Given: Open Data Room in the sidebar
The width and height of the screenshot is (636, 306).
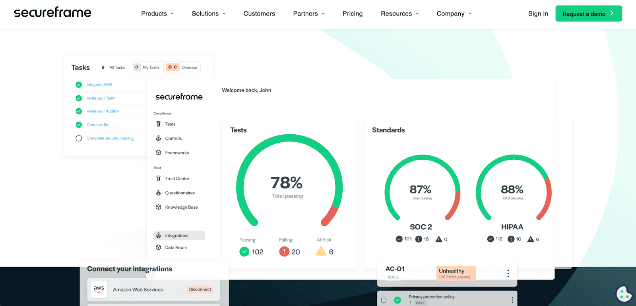Looking at the screenshot, I should pyautogui.click(x=176, y=247).
